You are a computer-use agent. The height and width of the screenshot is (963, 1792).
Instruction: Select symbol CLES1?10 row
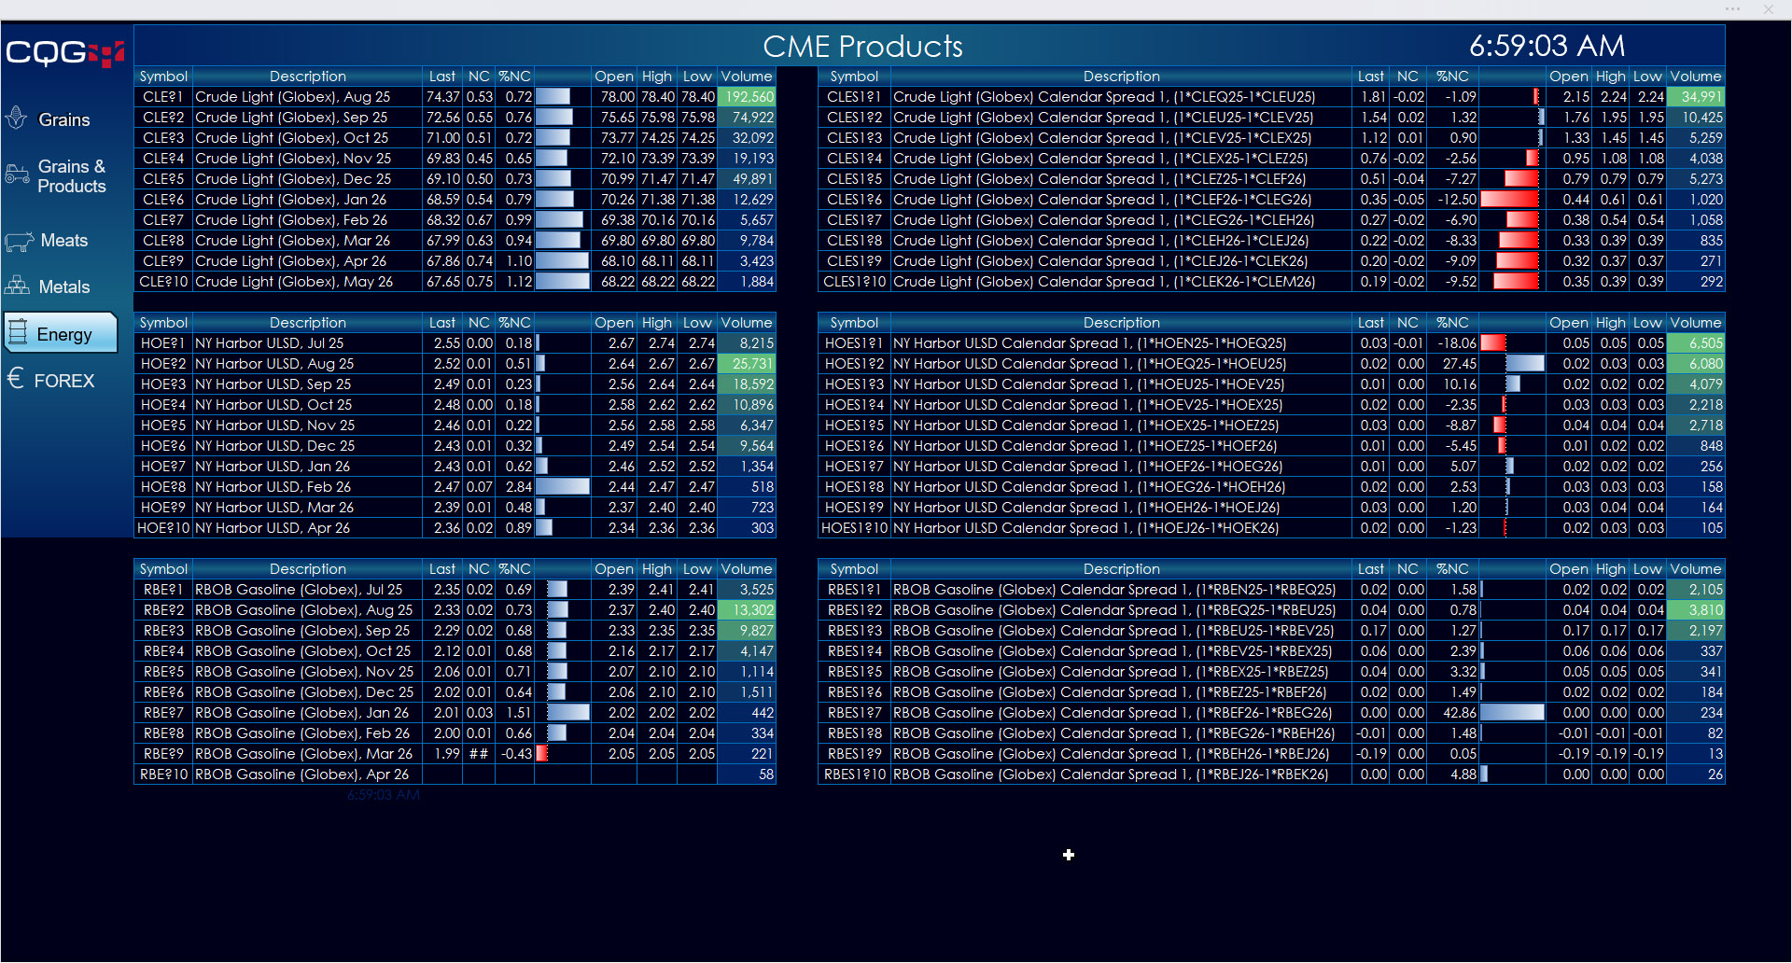coord(854,282)
